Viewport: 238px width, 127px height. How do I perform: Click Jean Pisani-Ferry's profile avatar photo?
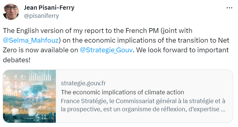(x=11, y=11)
